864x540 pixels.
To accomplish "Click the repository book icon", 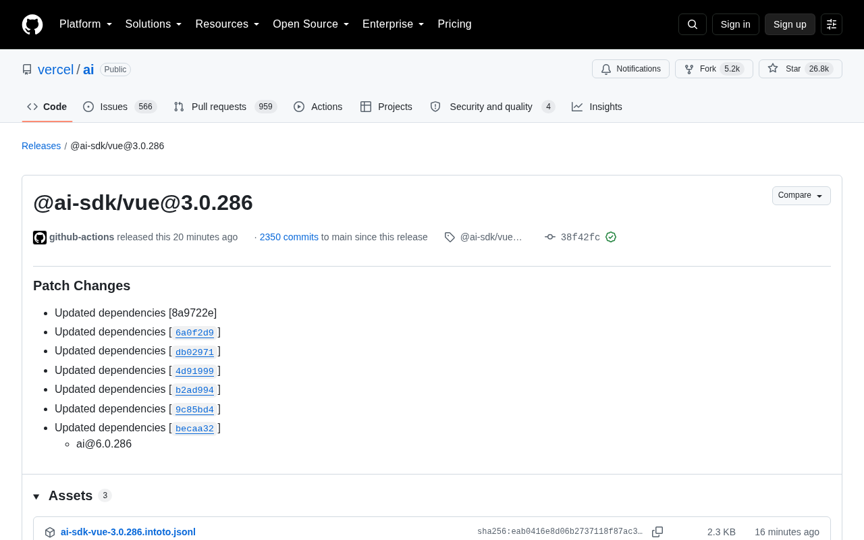I will pos(27,70).
